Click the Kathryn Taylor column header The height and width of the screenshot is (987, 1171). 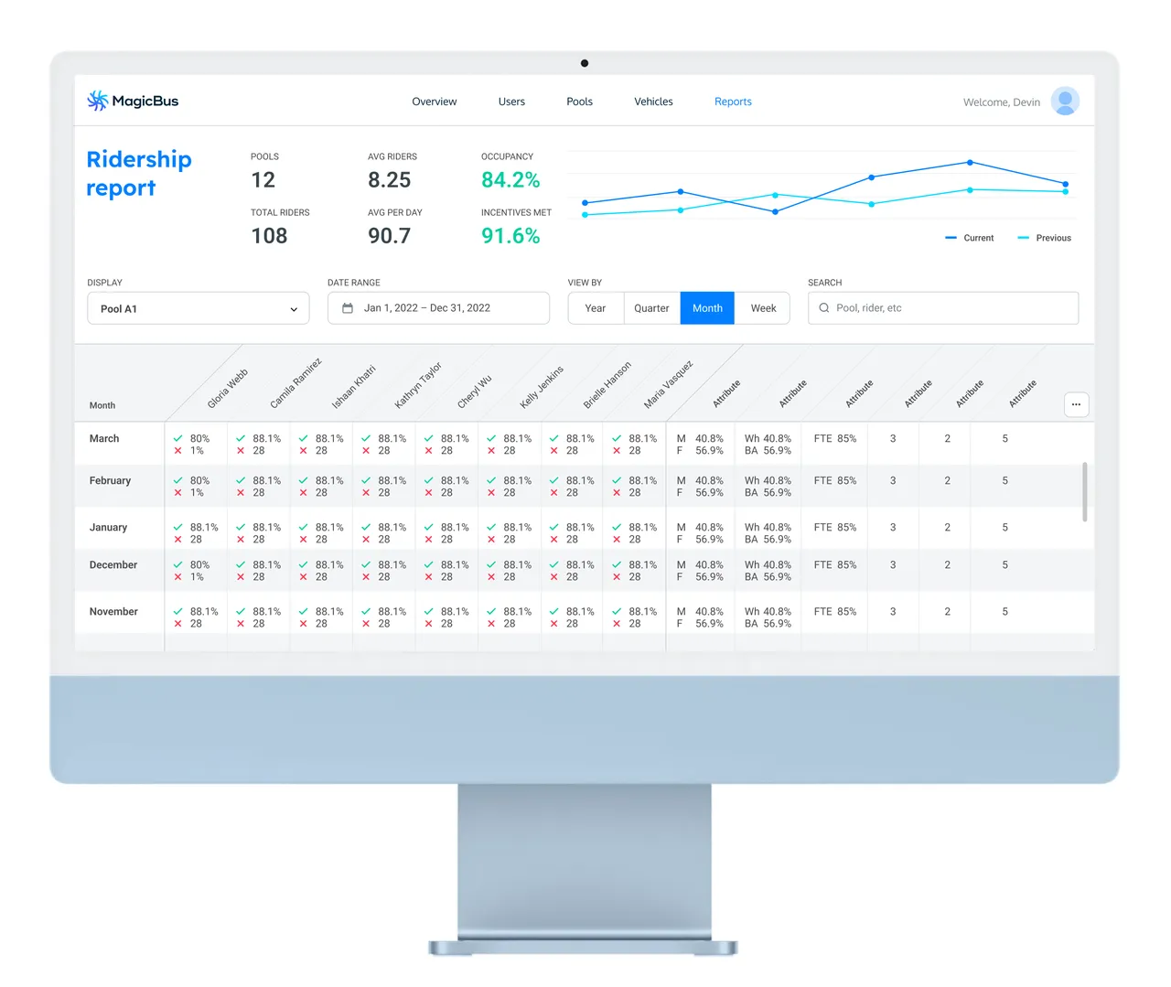(x=418, y=385)
